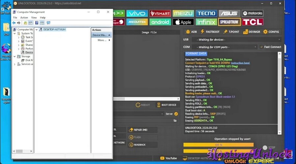This screenshot has height=164, width=296.
Task: Click the Up one level folder icon
Action: [x=25, y=23]
